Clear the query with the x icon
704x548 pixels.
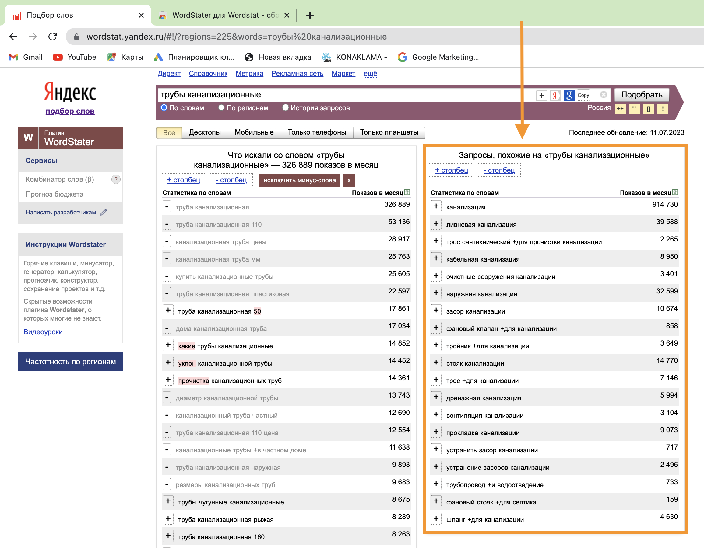pyautogui.click(x=604, y=94)
